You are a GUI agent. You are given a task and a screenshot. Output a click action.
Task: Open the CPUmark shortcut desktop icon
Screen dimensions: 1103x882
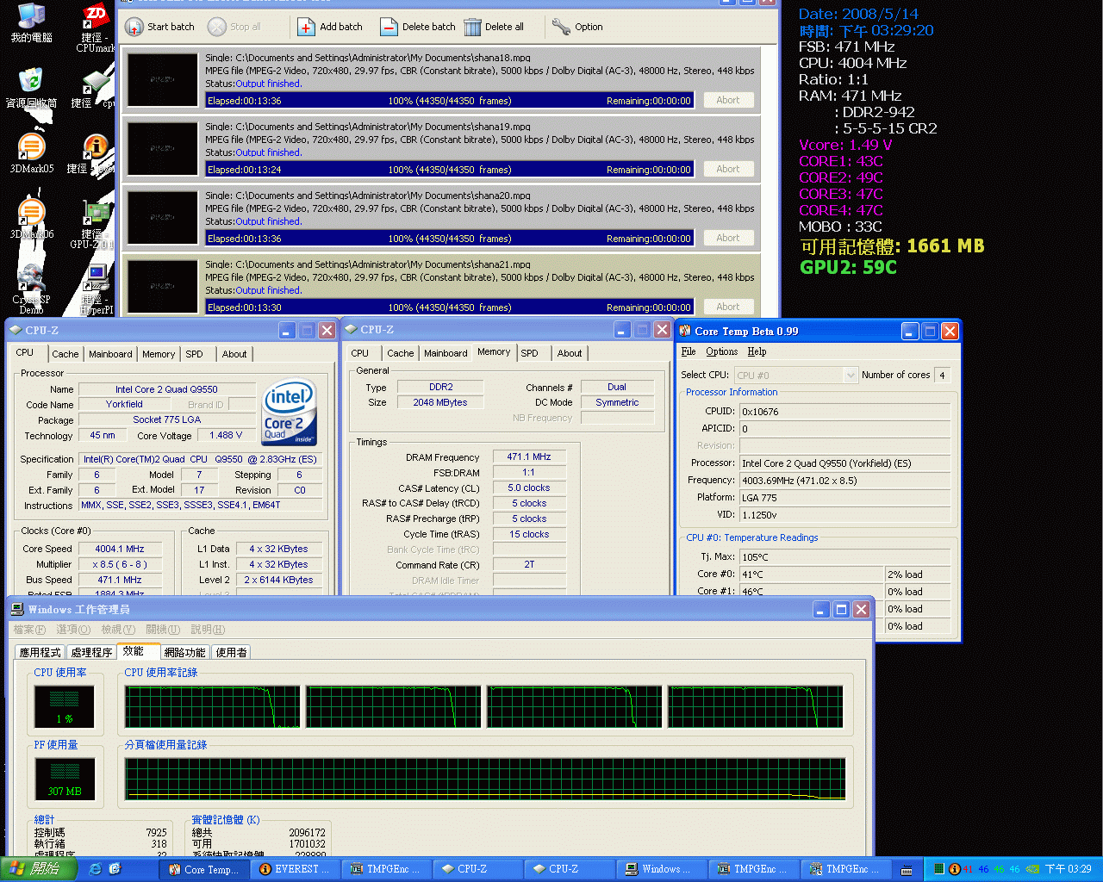click(96, 28)
